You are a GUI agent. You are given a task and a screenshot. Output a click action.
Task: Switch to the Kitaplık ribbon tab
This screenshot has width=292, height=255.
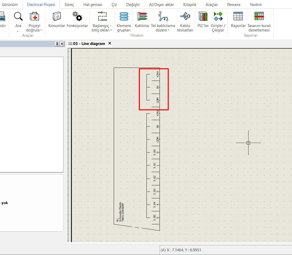point(190,5)
